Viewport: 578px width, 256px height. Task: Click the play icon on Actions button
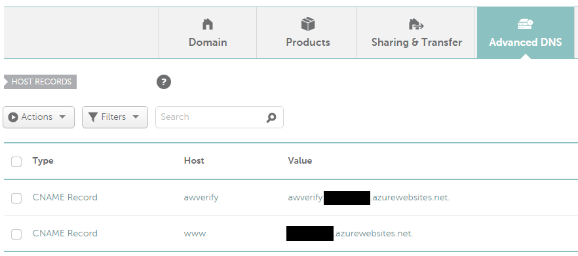pos(13,117)
